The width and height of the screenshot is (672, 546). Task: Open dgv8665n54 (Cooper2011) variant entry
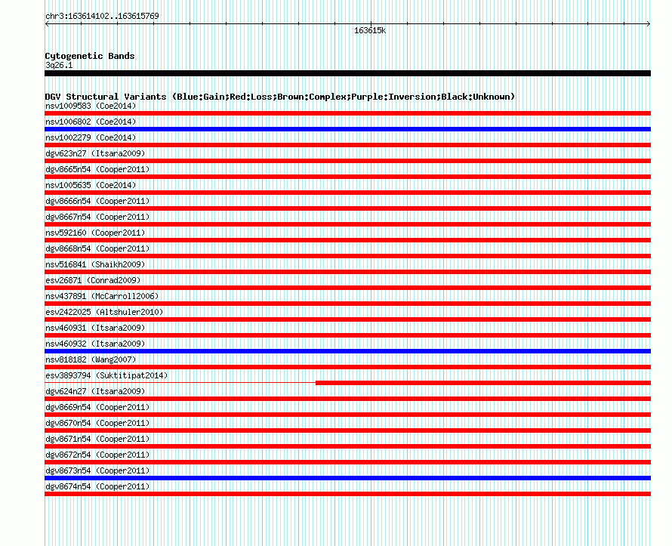[x=97, y=169]
